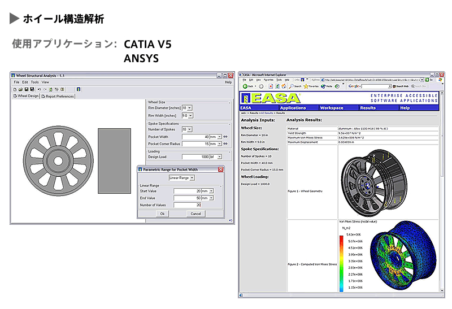Click Ok in the Parametric Range dialog

162,214
